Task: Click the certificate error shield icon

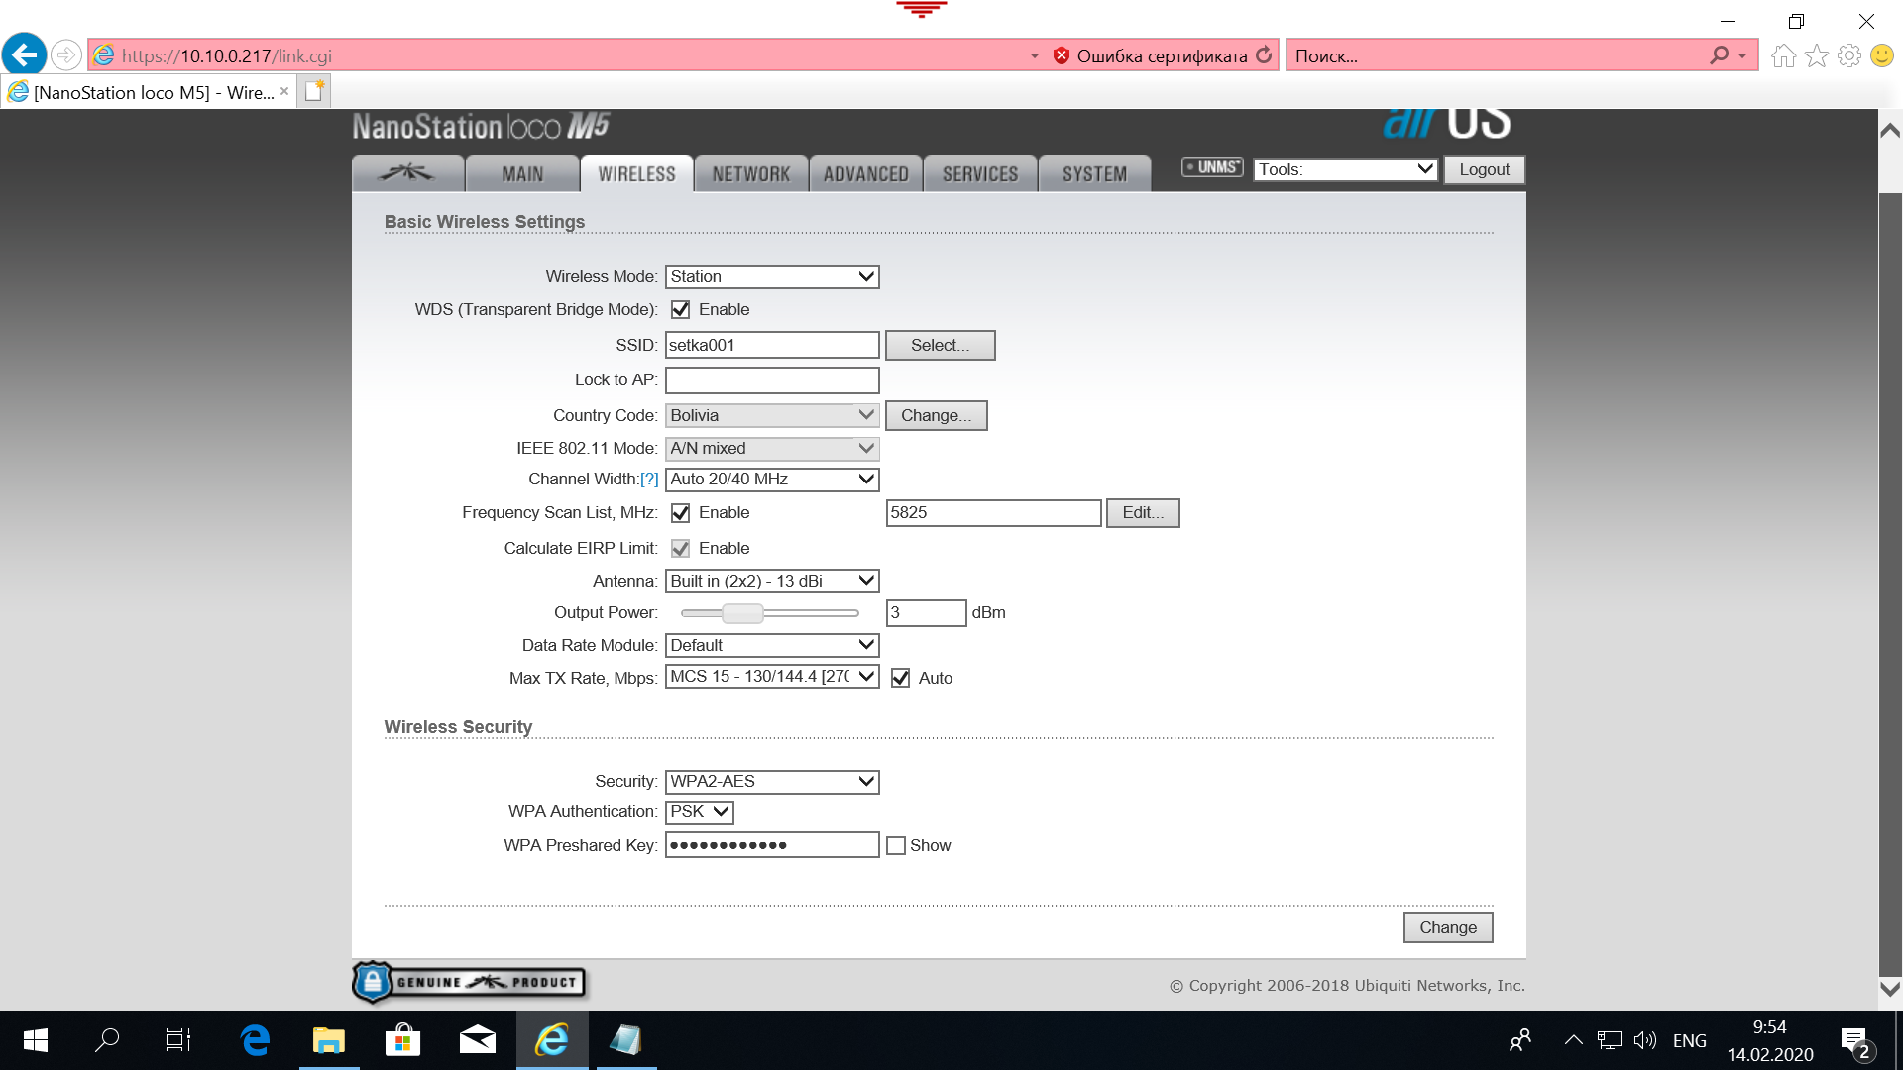Action: click(x=1062, y=55)
